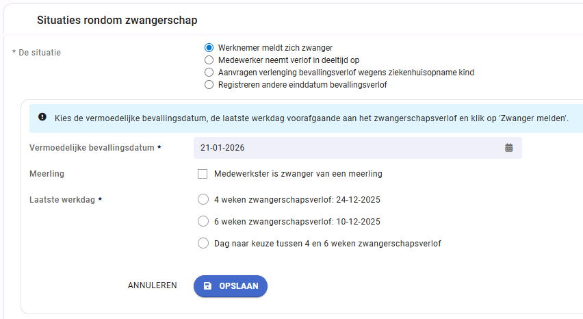
Task: Select 'Registreren andere einddatum bevallingsverlof' option
Action: pos(209,84)
